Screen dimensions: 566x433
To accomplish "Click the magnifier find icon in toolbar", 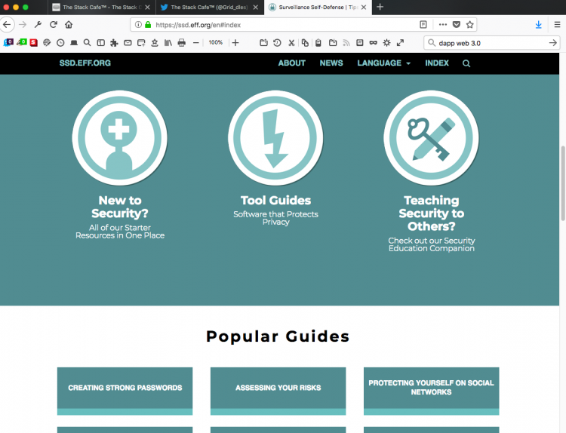I will coord(87,42).
